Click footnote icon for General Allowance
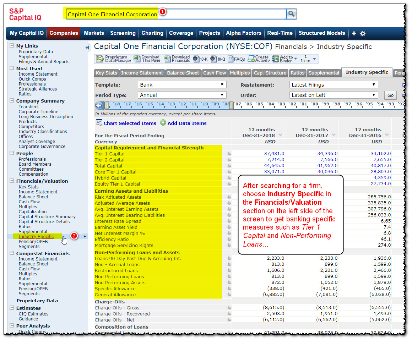The image size is (412, 341). pyautogui.click(x=229, y=295)
